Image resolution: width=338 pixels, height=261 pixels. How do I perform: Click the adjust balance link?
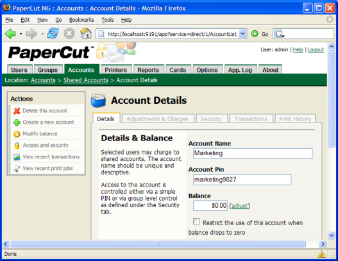(239, 206)
